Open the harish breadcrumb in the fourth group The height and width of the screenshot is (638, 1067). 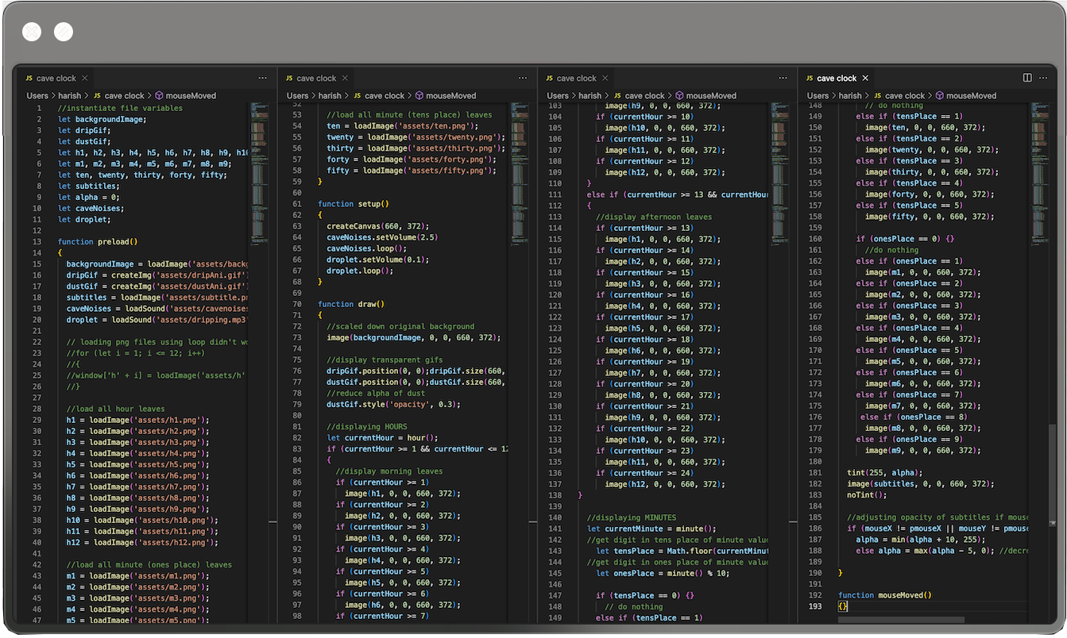coord(850,95)
